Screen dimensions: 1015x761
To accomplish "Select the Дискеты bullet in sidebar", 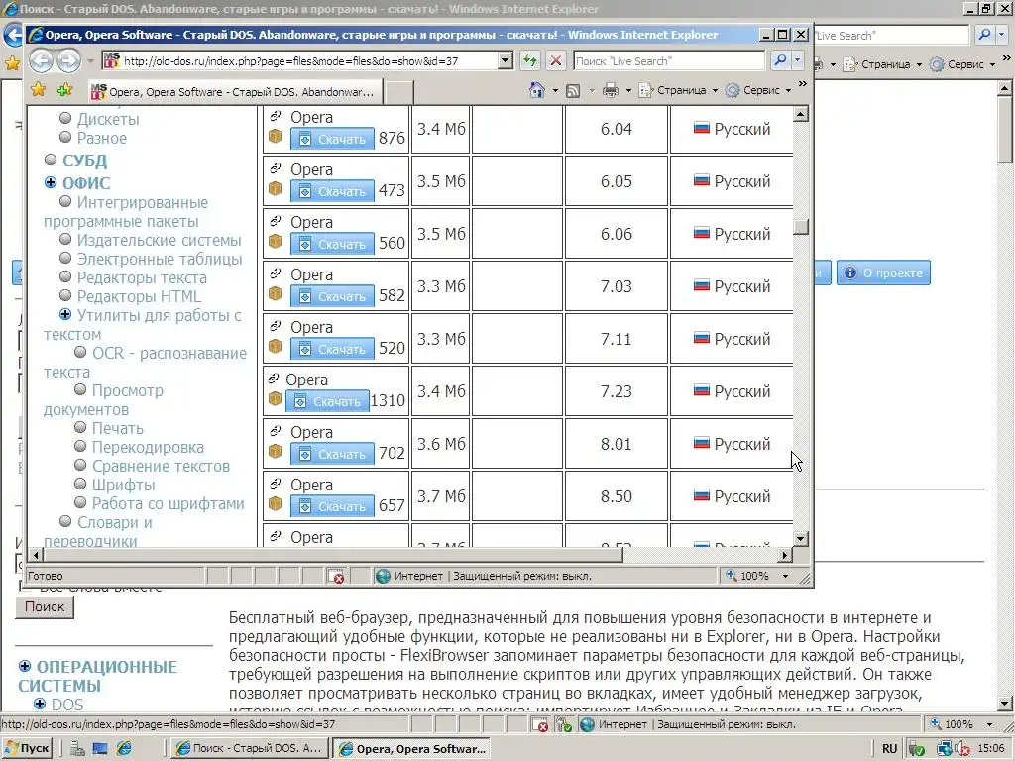I will (x=65, y=118).
